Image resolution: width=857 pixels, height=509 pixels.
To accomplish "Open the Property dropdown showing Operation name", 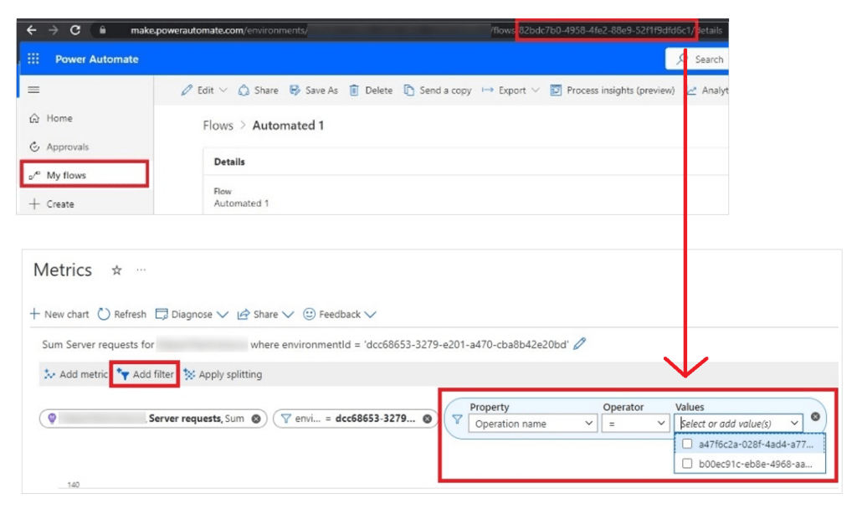I will click(x=532, y=424).
